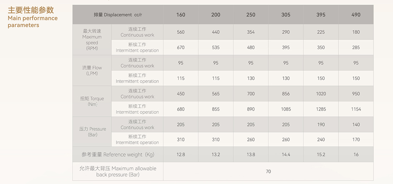Select the intermittent speed value 285
393x184 pixels.
(356, 47)
